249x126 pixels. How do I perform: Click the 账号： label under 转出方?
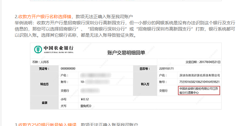[x=64, y=82]
